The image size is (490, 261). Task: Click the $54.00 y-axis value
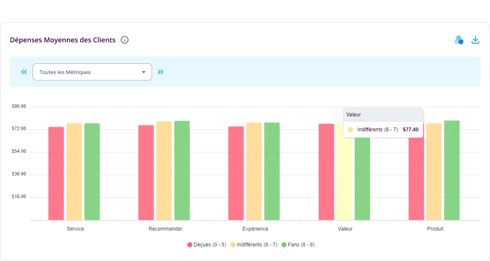click(x=19, y=151)
